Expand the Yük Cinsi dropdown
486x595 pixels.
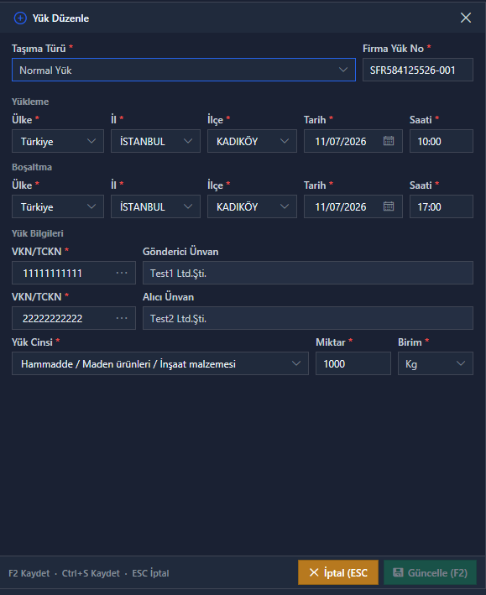[x=160, y=363]
